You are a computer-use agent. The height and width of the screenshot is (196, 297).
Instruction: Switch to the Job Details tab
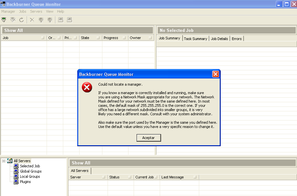pos(219,39)
